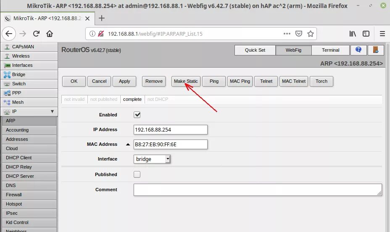This screenshot has width=390, height=232.
Task: Open the Bridge menu item
Action: [x=29, y=74]
